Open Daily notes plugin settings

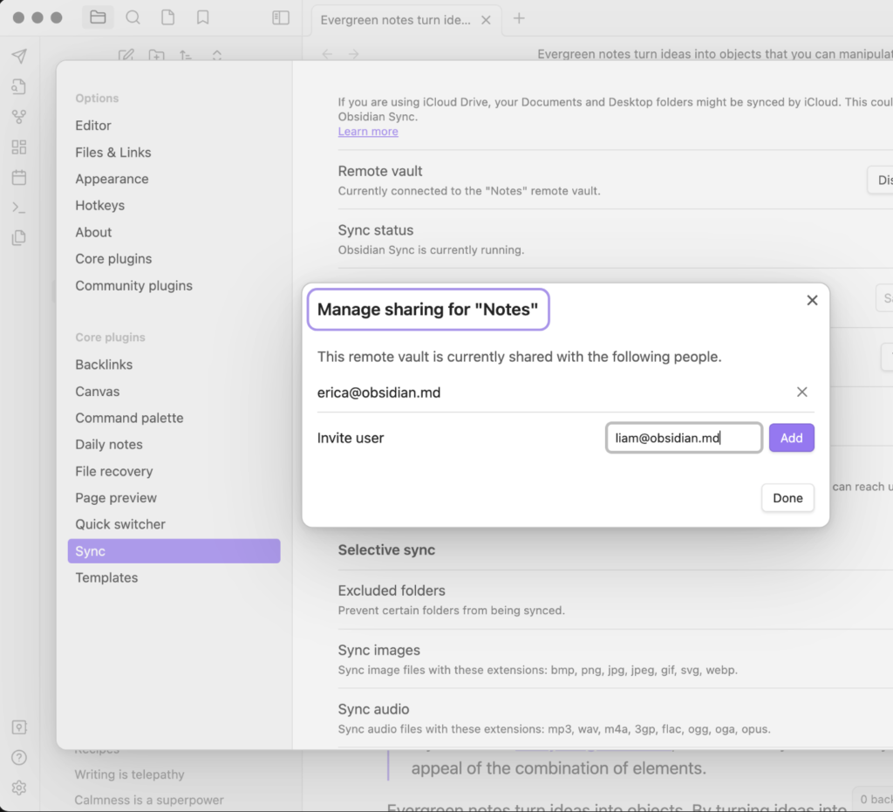point(109,444)
